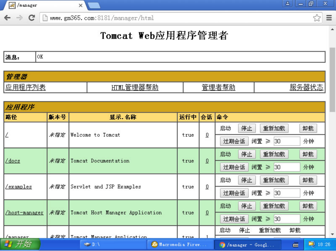Viewport: 336px width, 251px height.
Task: Open the Chrome menu hamburger icon
Action: point(329,18)
